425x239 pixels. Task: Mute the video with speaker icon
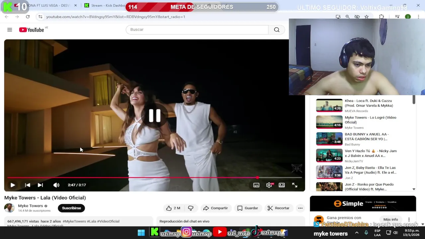pyautogui.click(x=56, y=185)
